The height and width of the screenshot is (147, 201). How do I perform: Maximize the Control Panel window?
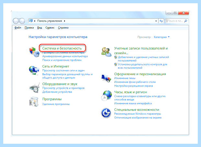[x=175, y=13]
